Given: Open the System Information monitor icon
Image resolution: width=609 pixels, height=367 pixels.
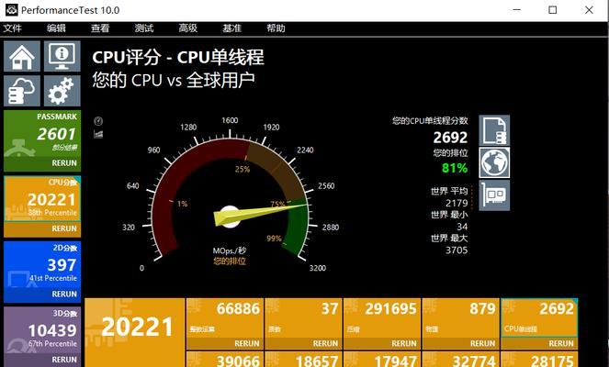Looking at the screenshot, I should click(62, 56).
